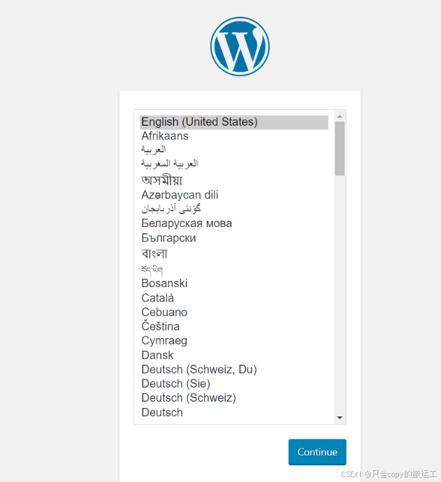441x482 pixels.
Task: Select Deutsch (Schweiz, Du) option
Action: (x=233, y=370)
